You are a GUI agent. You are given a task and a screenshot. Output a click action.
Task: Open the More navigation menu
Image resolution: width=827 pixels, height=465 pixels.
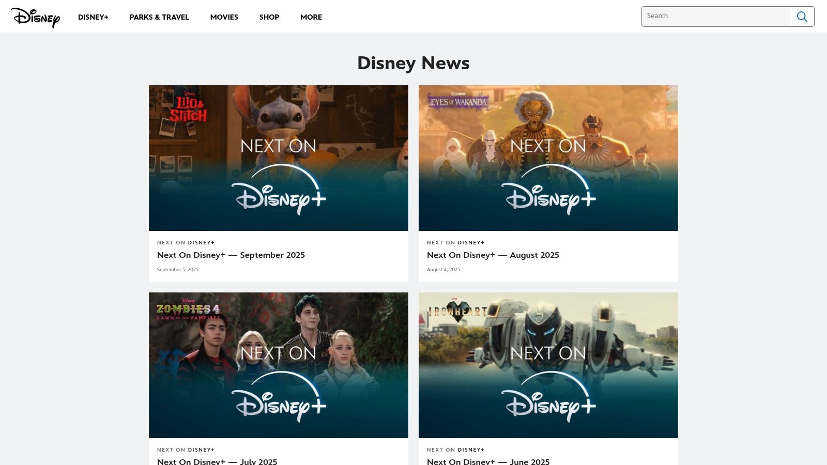click(x=311, y=17)
